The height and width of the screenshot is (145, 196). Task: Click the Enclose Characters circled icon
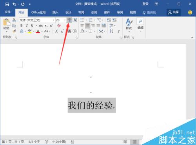pos(75,31)
